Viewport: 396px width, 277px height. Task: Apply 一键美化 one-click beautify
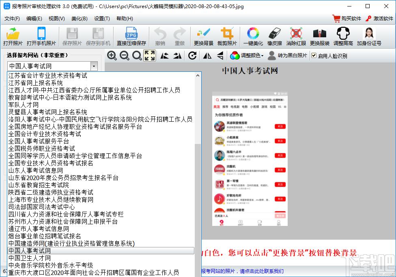click(253, 36)
